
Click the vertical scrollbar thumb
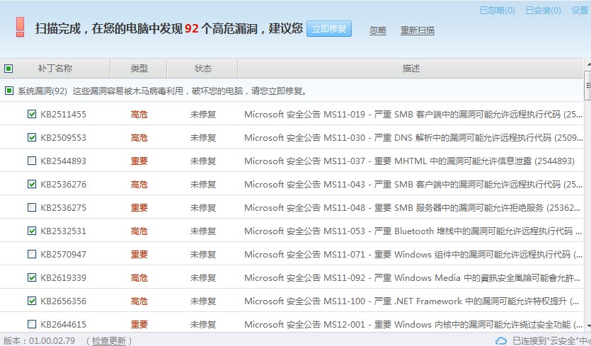pos(587,86)
